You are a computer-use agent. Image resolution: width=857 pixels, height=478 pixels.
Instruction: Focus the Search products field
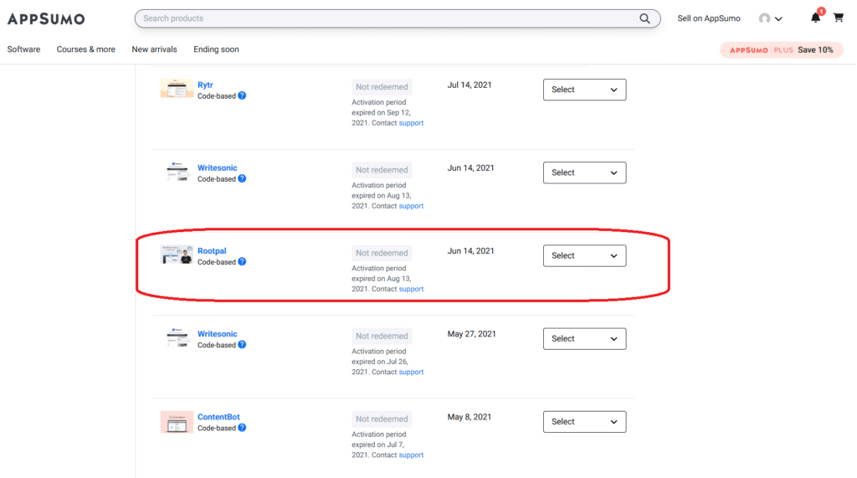[398, 18]
